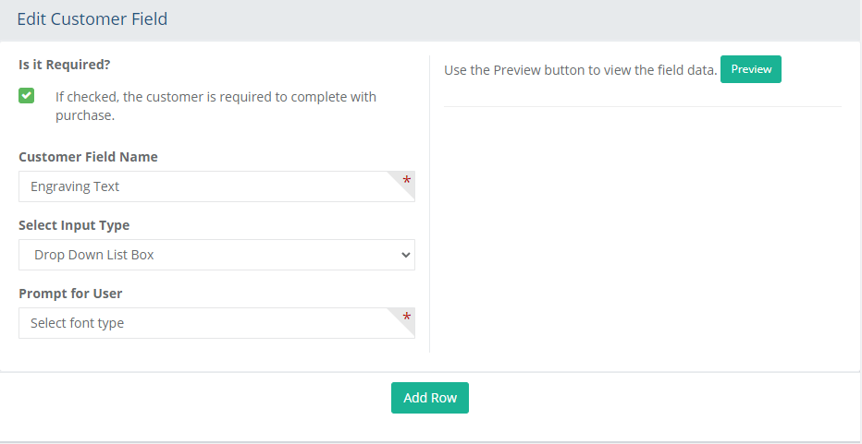Image resolution: width=862 pixels, height=444 pixels.
Task: Click the Preview button
Action: point(750,69)
